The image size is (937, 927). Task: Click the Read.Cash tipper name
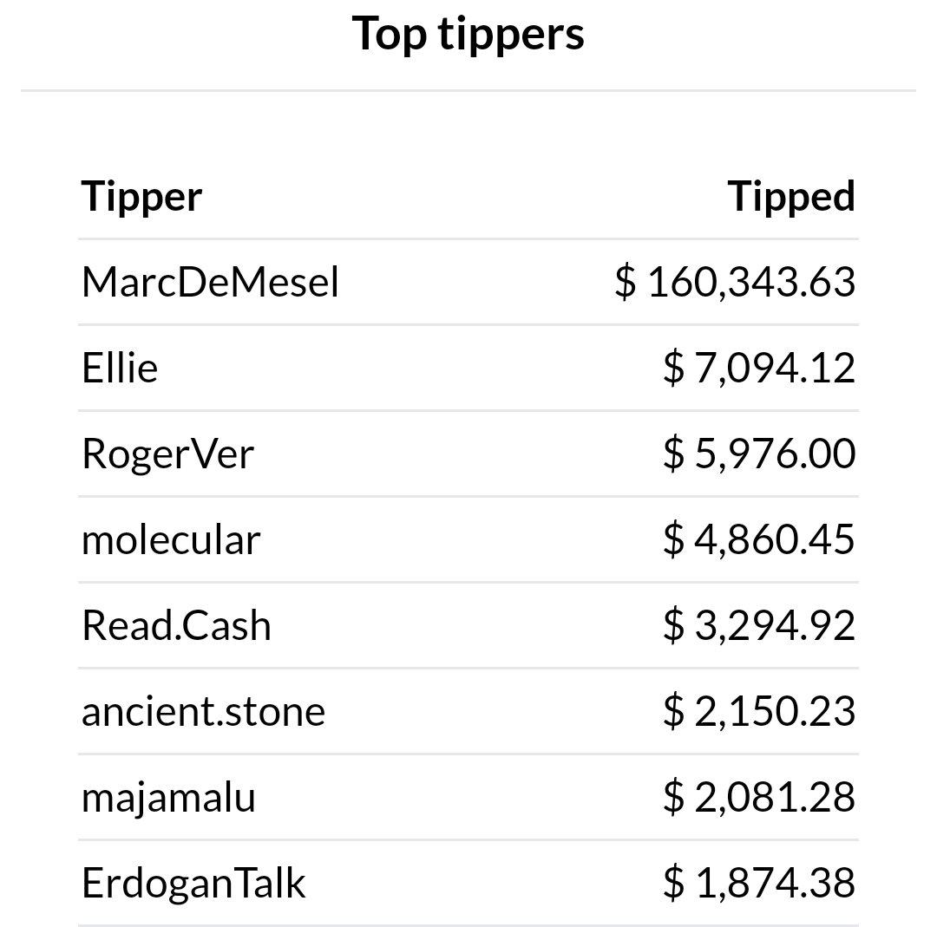point(176,626)
